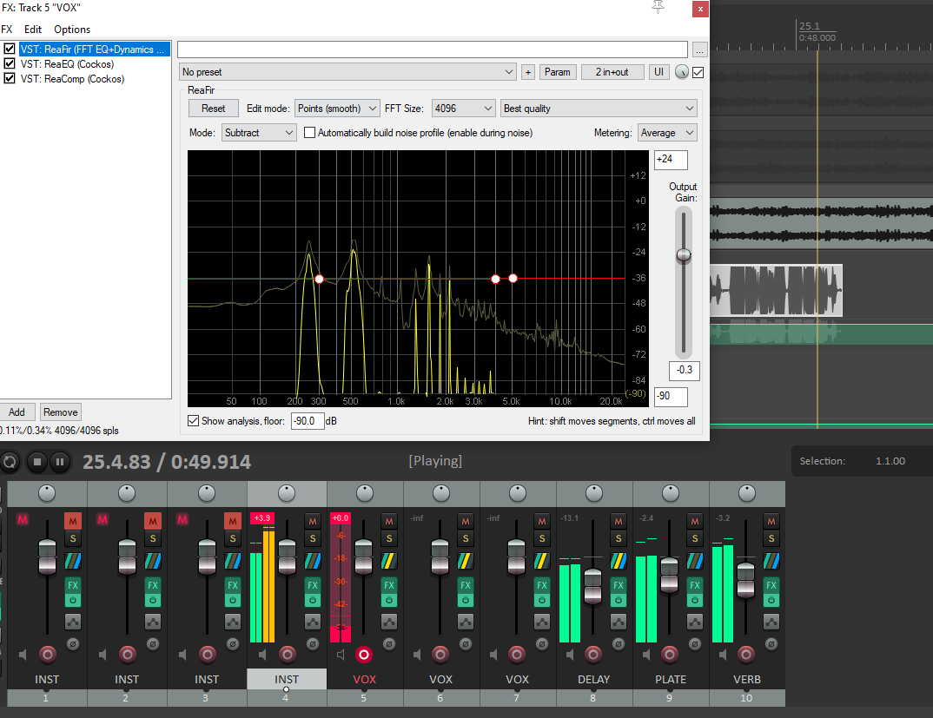Viewport: 933px width, 718px height.
Task: Open the Metering Average dropdown
Action: [x=666, y=133]
